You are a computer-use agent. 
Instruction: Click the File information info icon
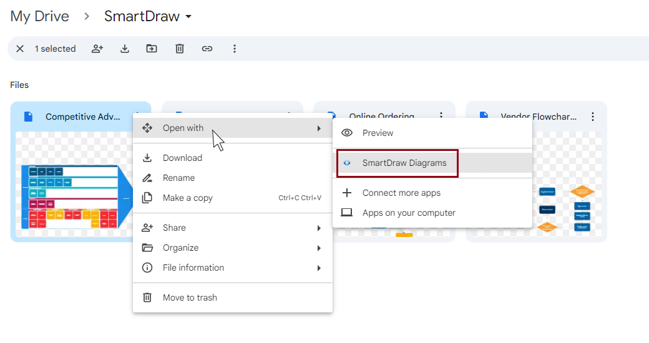click(x=147, y=268)
